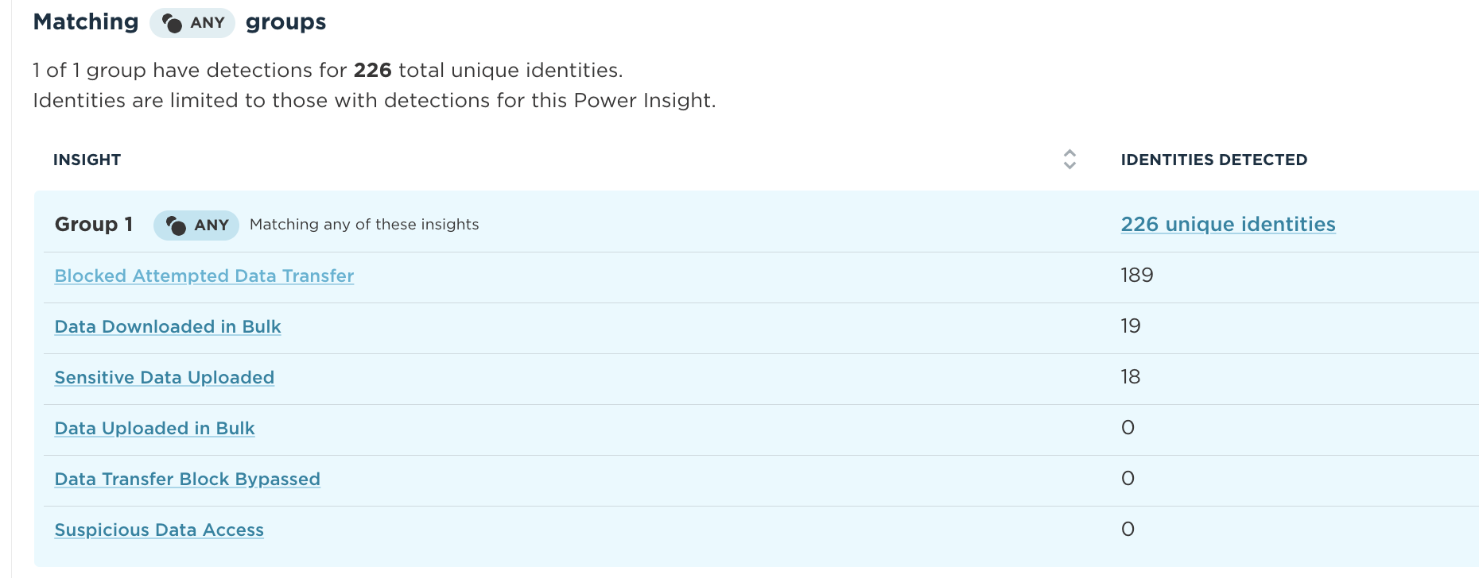Screen dimensions: 1479x578
Task: Click the ANY badge beside Matching heading
Action: [x=192, y=23]
